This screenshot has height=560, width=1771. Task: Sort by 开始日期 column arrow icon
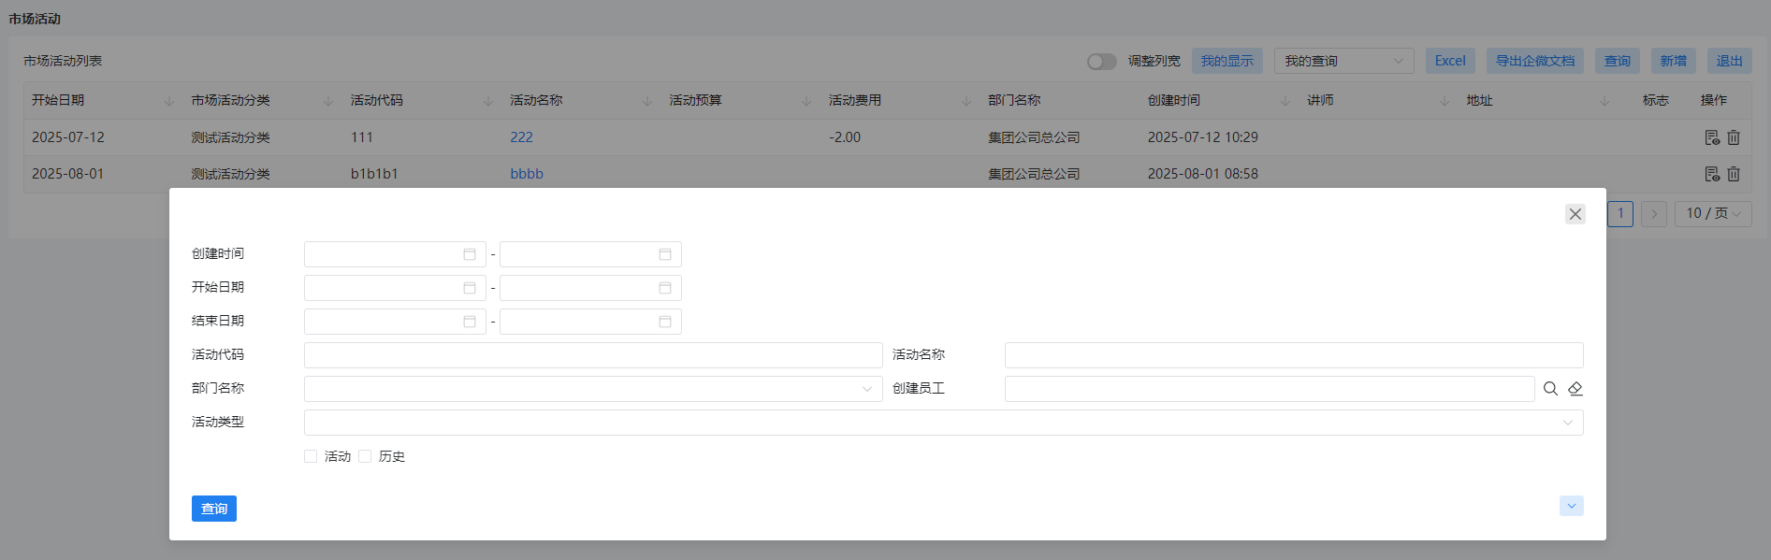coord(169,101)
